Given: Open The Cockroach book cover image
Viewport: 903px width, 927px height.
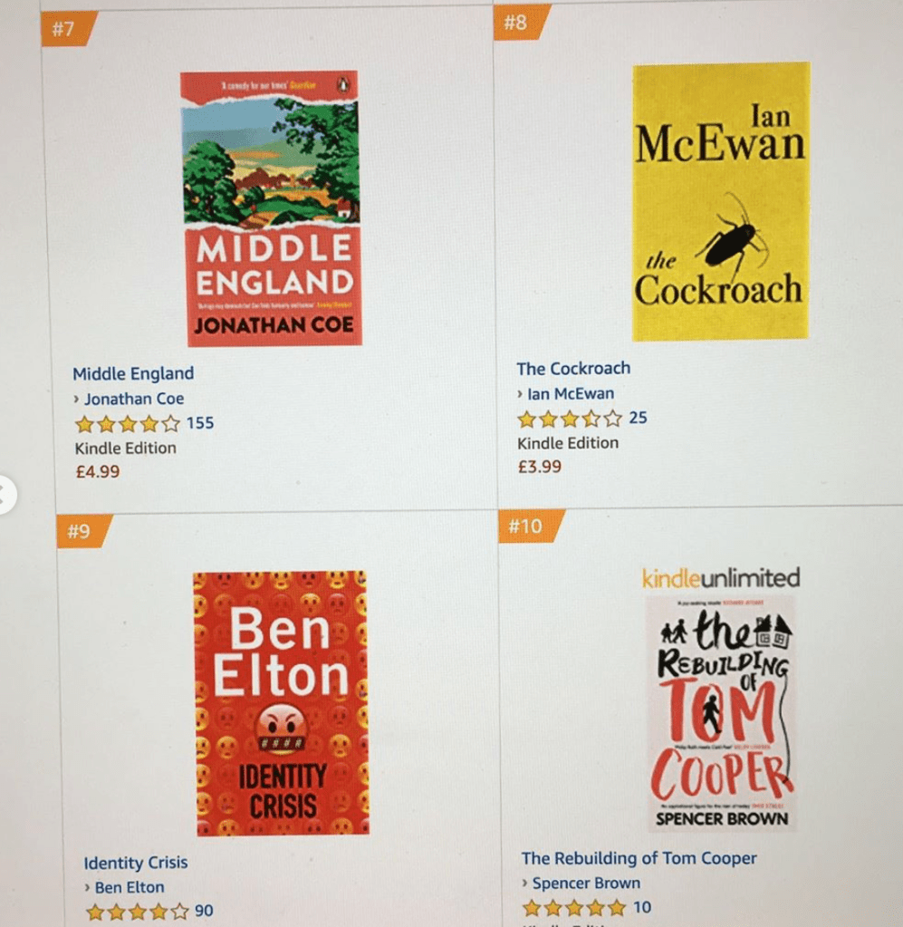Looking at the screenshot, I should [721, 201].
